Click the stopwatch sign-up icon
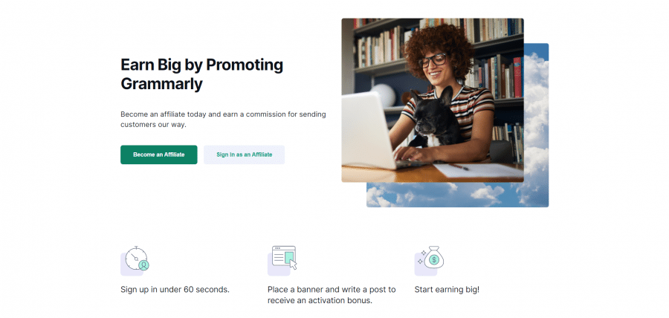Image resolution: width=669 pixels, height=318 pixels. (135, 260)
